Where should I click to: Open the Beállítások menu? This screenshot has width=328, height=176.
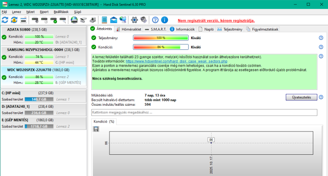(x=61, y=12)
